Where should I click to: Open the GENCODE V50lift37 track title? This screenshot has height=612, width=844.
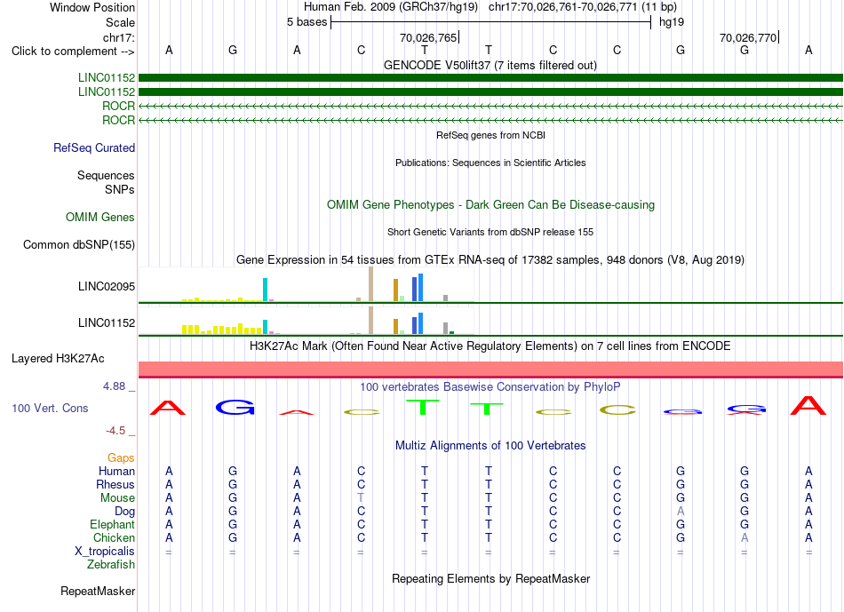tap(490, 65)
